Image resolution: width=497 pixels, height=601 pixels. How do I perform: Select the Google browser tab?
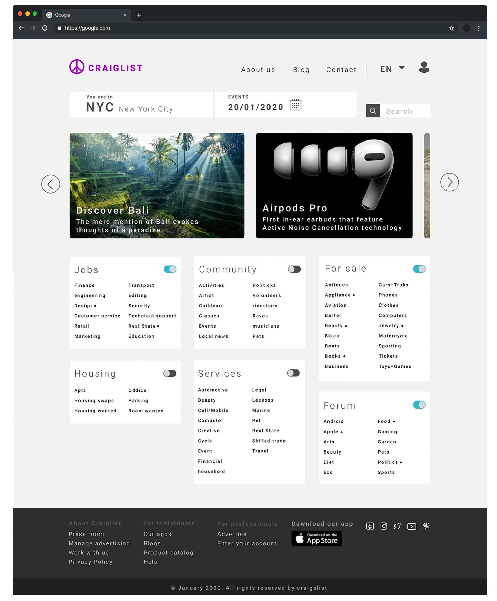(86, 15)
